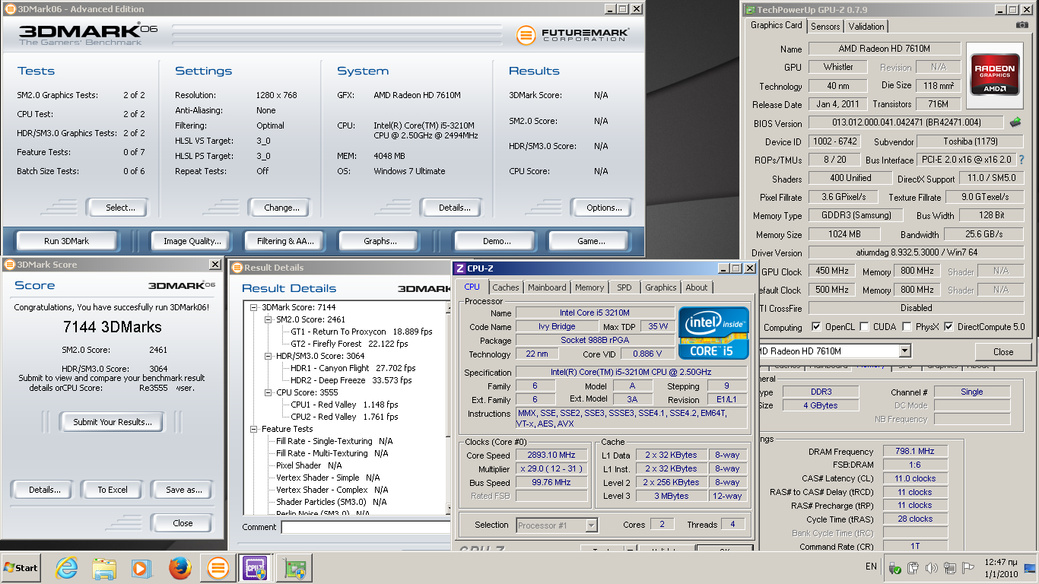The width and height of the screenshot is (1039, 584).
Task: Collapse the HDR/SM3.0 Score tree node
Action: [268, 356]
